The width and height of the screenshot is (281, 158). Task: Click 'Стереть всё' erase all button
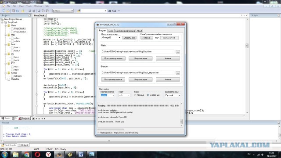tap(129, 38)
